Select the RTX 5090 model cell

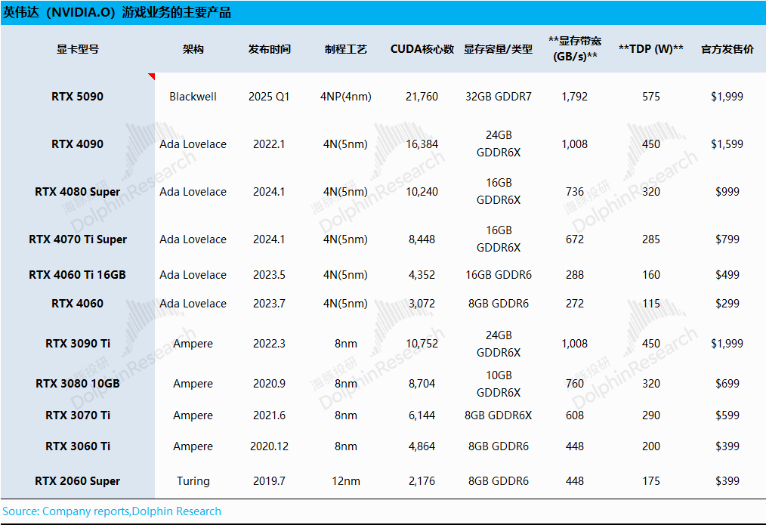78,97
